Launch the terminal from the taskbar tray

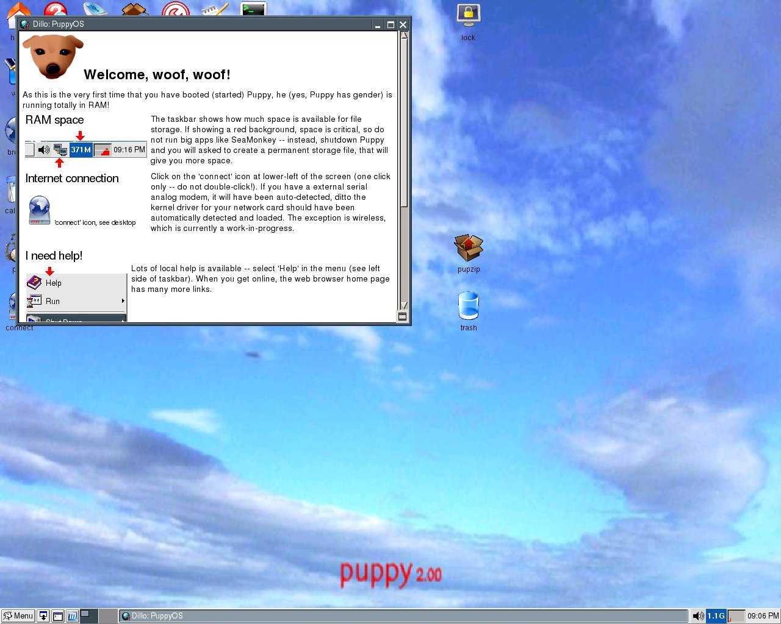coord(57,616)
